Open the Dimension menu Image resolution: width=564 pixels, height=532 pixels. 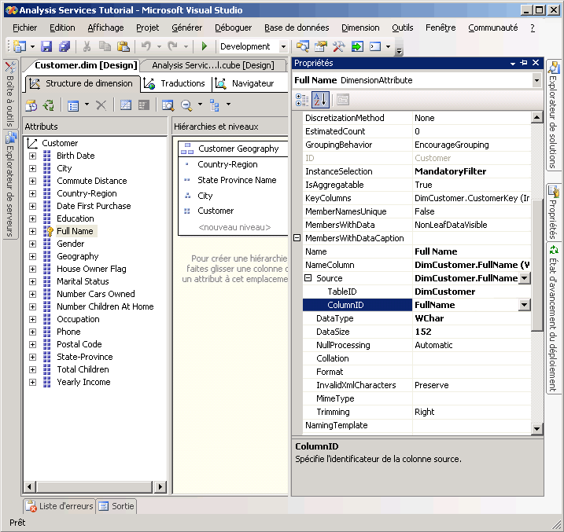360,28
